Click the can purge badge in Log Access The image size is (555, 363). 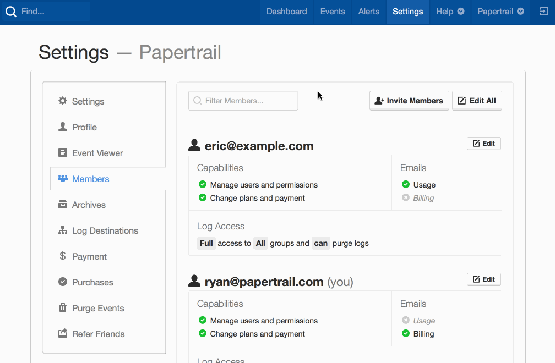pyautogui.click(x=320, y=243)
